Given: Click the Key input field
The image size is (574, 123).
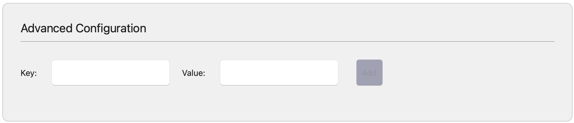Looking at the screenshot, I should (111, 73).
